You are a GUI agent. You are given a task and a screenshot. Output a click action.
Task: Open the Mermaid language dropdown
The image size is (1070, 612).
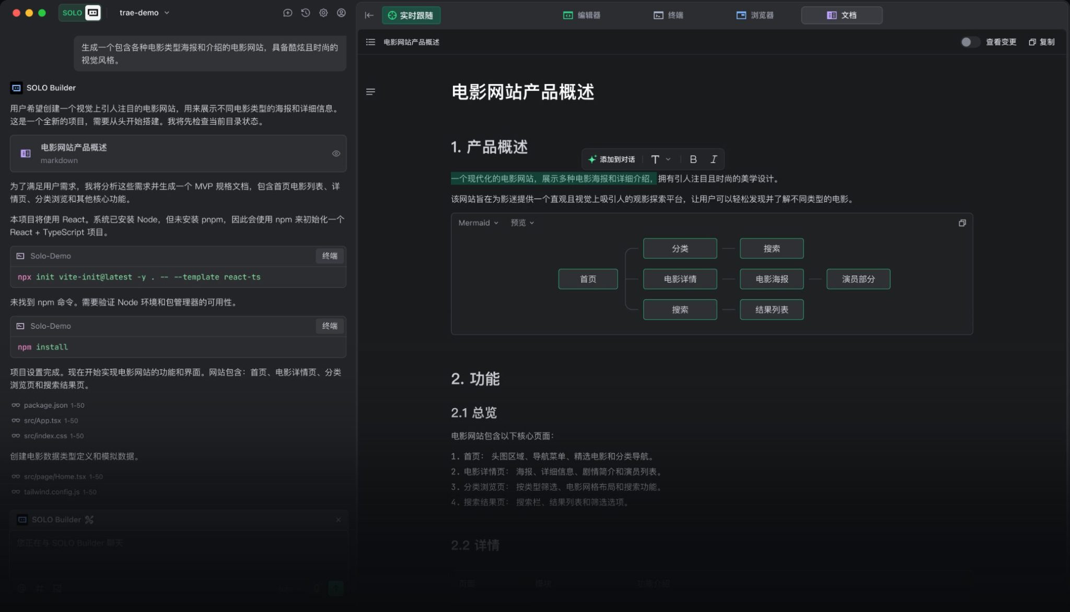478,223
